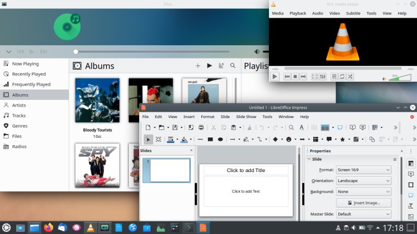This screenshot has height=234, width=417.
Task: Open Firefox from the taskbar
Action: (48, 227)
